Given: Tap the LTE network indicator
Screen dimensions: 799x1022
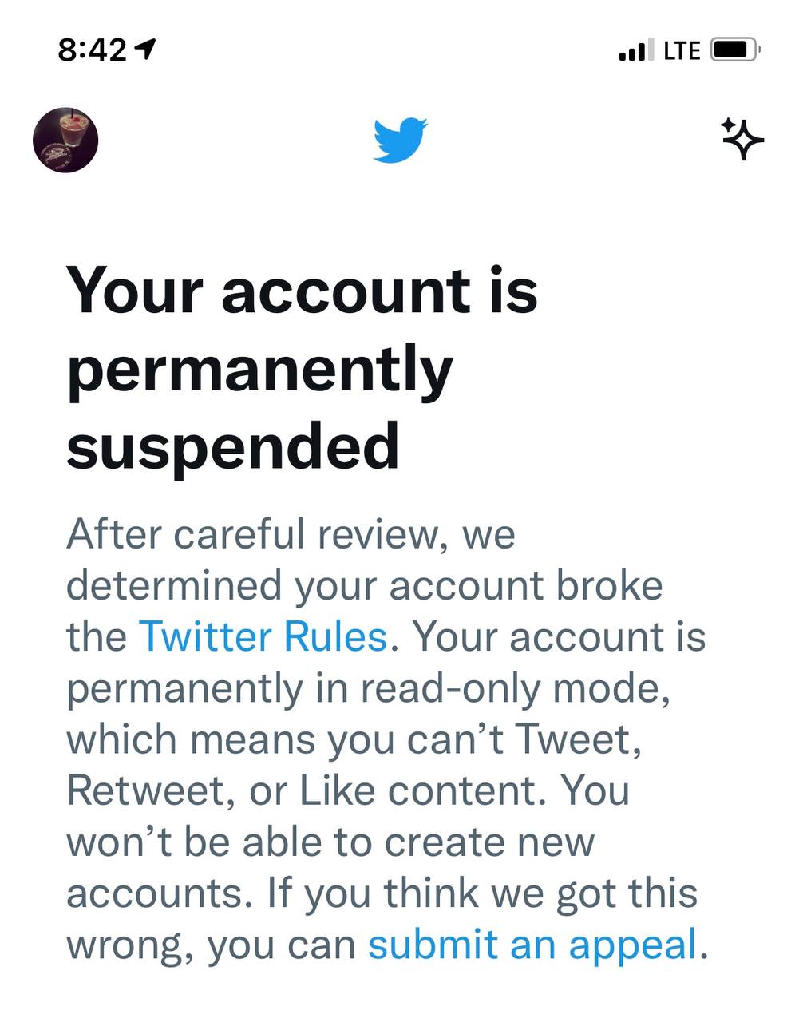Looking at the screenshot, I should 682,50.
